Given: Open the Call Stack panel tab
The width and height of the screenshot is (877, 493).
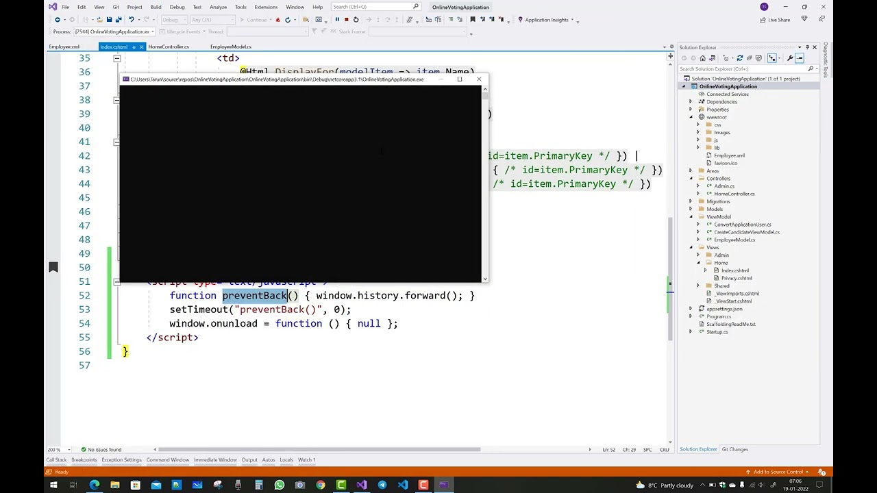Looking at the screenshot, I should (56, 460).
